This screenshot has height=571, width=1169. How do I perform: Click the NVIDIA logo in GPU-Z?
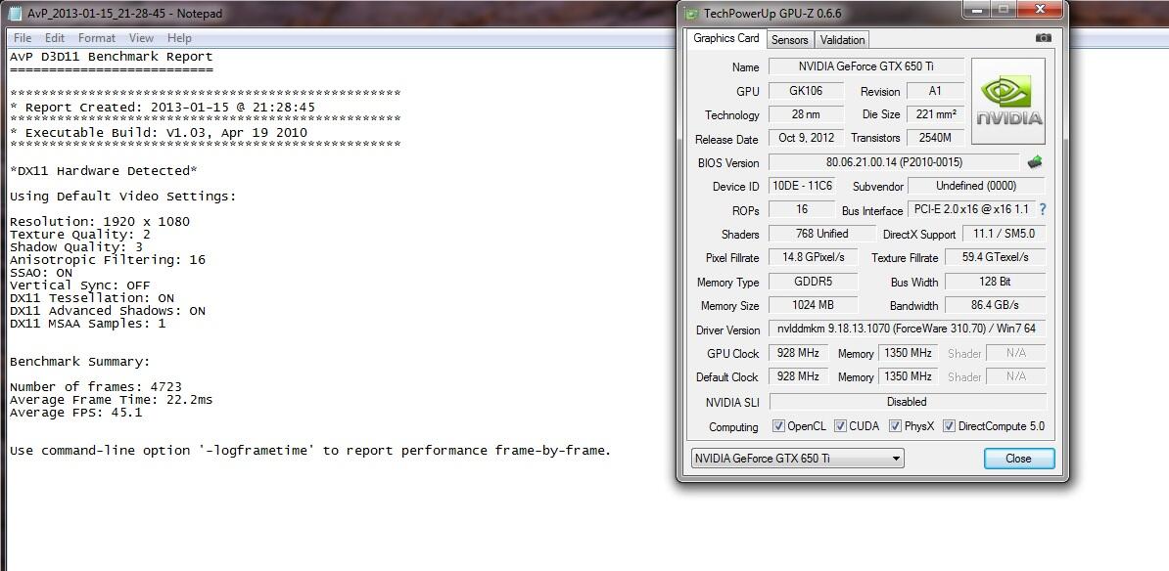click(x=1008, y=102)
